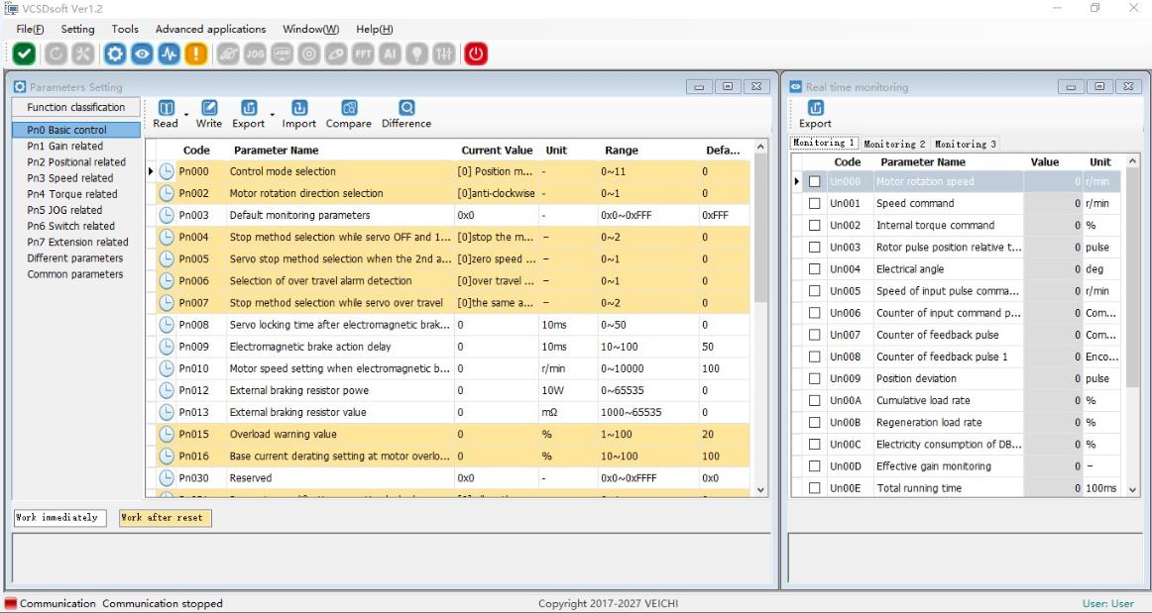
Task: Enable Un002 Internal torque command checkbox
Action: 814,226
